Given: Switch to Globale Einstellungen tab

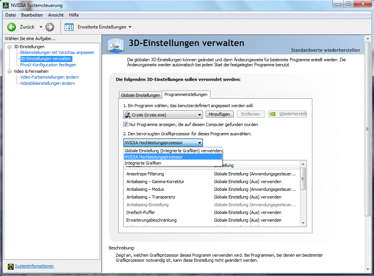Looking at the screenshot, I should (x=141, y=95).
